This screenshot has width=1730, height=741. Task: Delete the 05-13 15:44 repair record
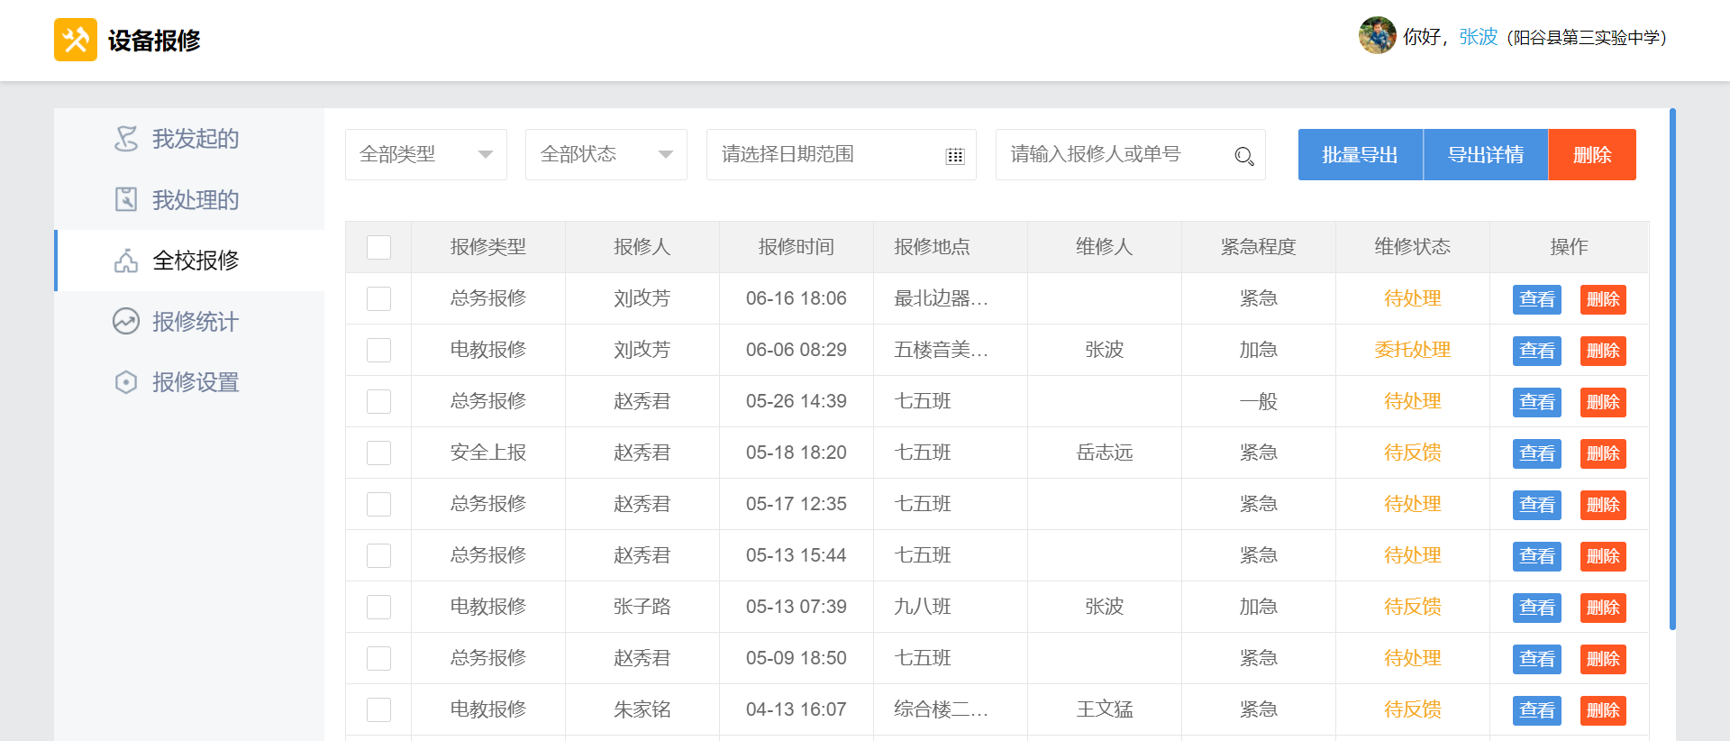(1603, 556)
